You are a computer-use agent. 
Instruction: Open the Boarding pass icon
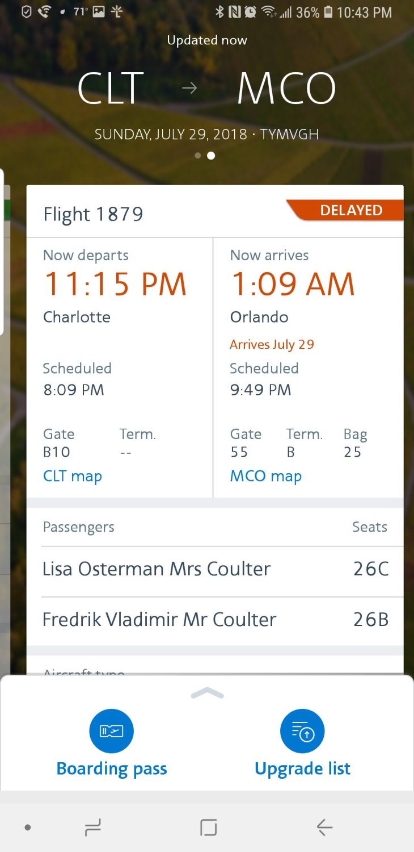click(x=111, y=731)
